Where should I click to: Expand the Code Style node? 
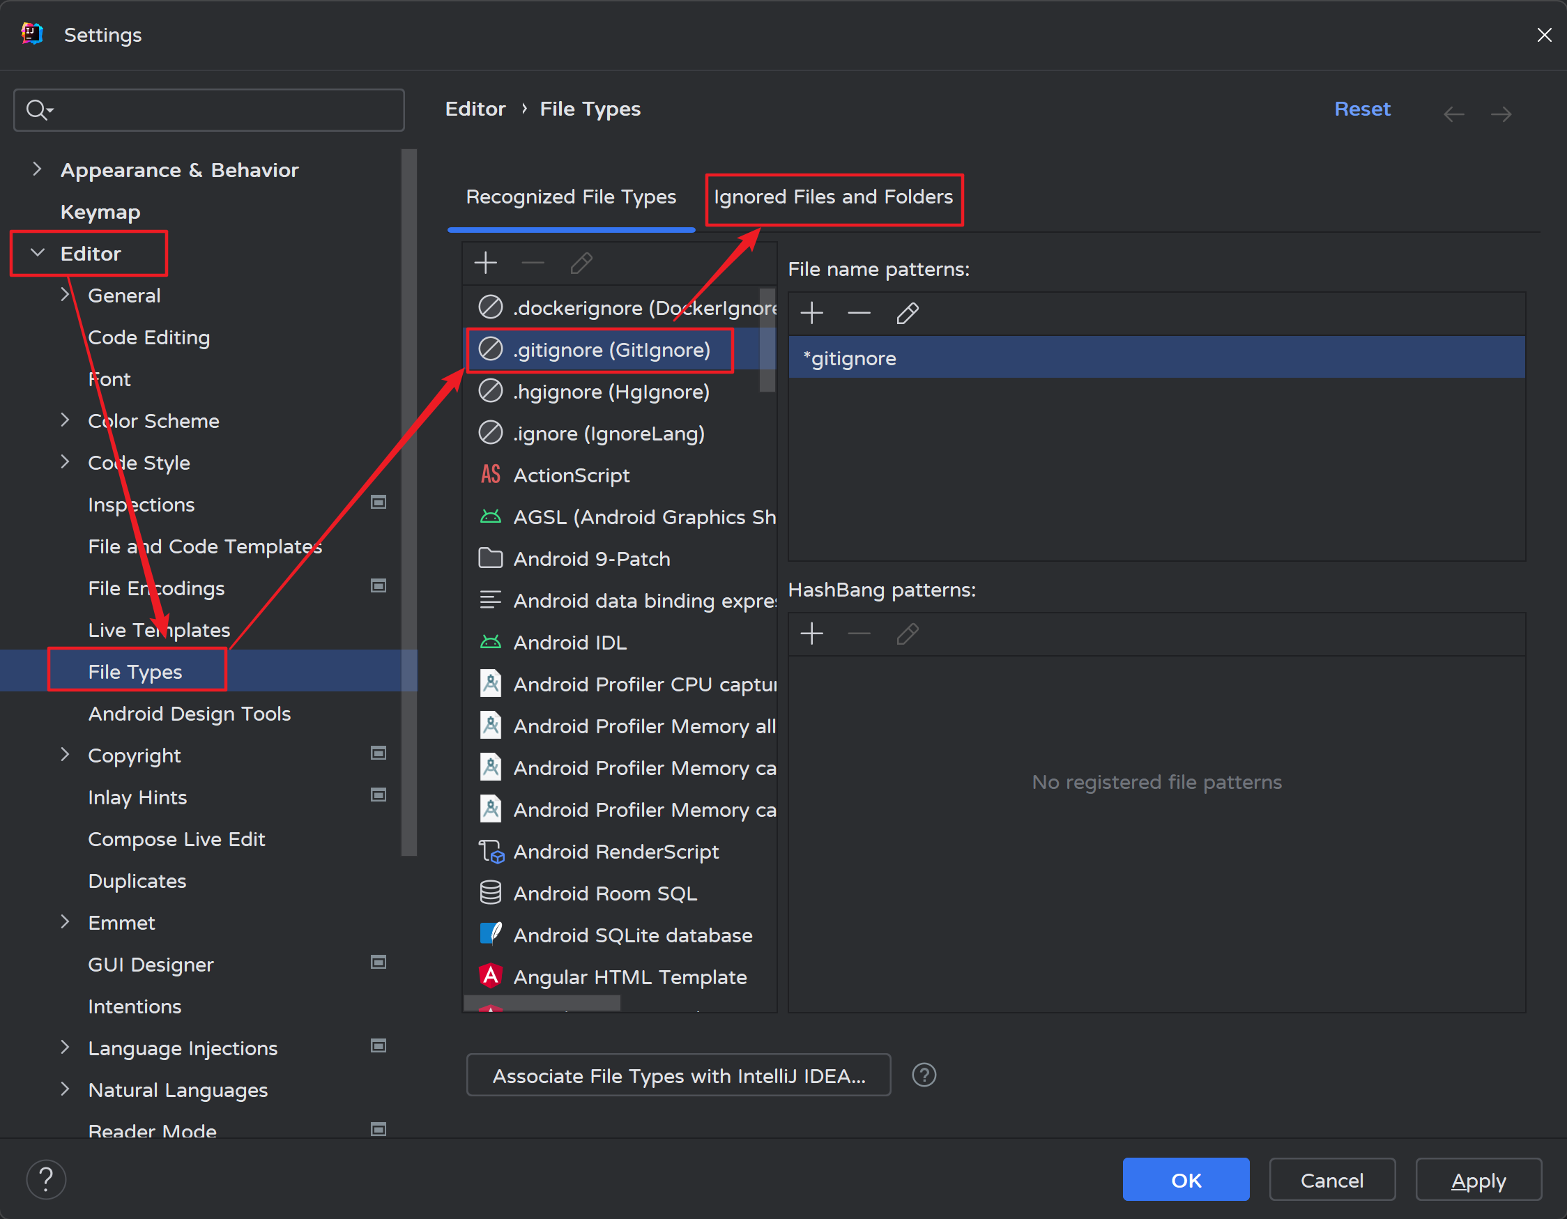click(66, 461)
